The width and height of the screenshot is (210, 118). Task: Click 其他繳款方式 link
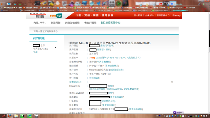[133, 58]
